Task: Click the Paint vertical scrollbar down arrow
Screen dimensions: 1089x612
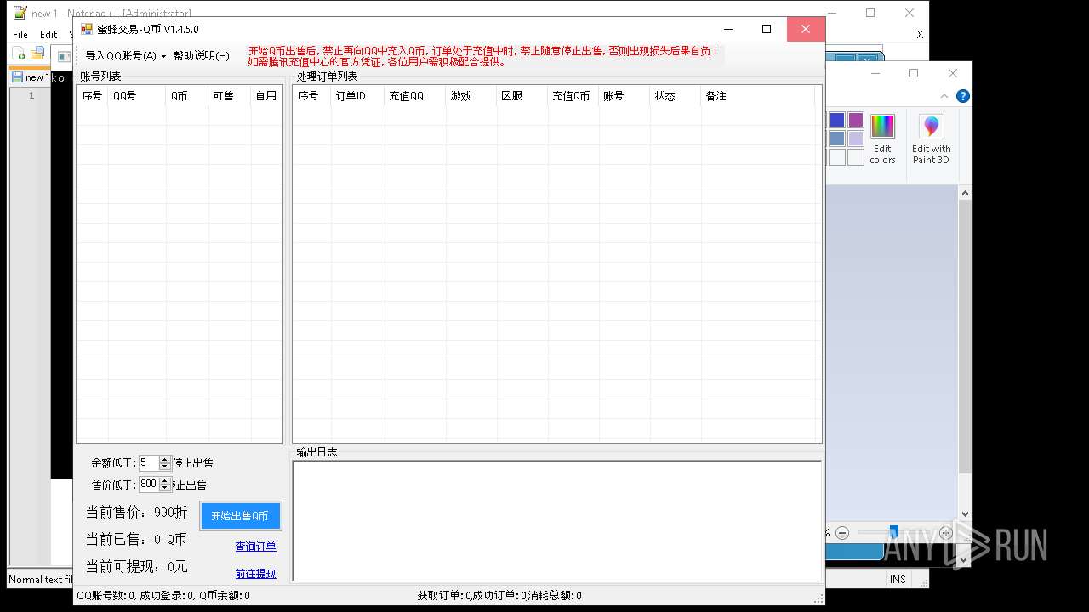Action: point(965,513)
